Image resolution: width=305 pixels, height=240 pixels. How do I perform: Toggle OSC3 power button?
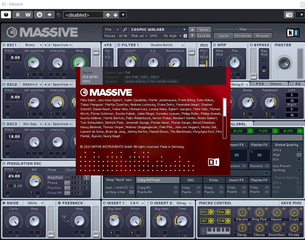click(x=4, y=124)
